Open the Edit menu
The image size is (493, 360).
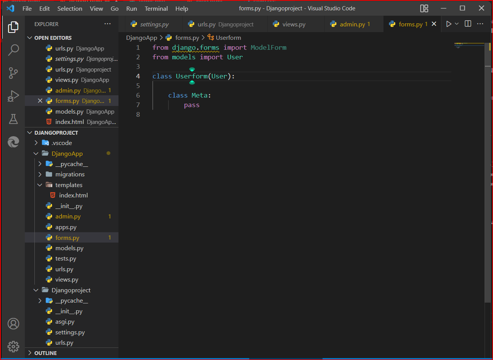point(45,8)
